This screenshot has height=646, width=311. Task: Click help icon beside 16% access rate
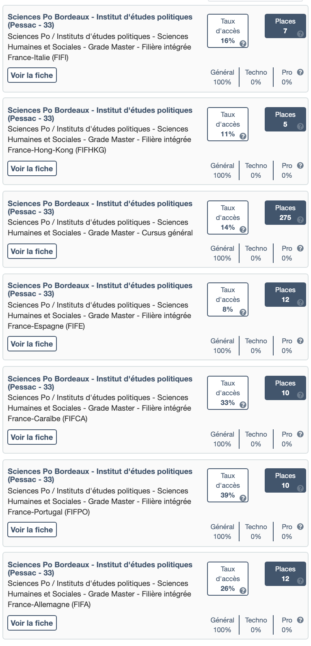click(x=243, y=43)
